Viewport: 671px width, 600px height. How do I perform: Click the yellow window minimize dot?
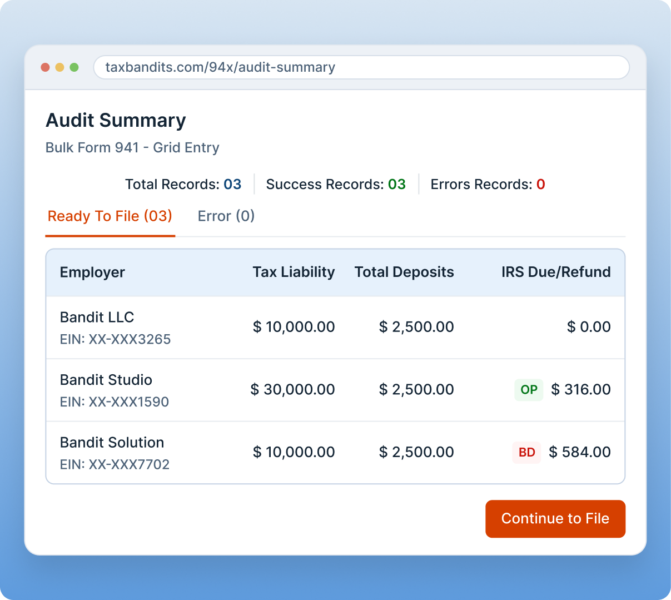coord(59,67)
